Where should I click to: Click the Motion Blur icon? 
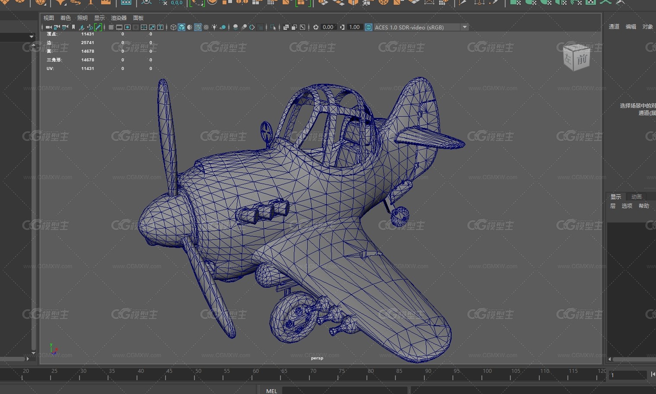244,27
